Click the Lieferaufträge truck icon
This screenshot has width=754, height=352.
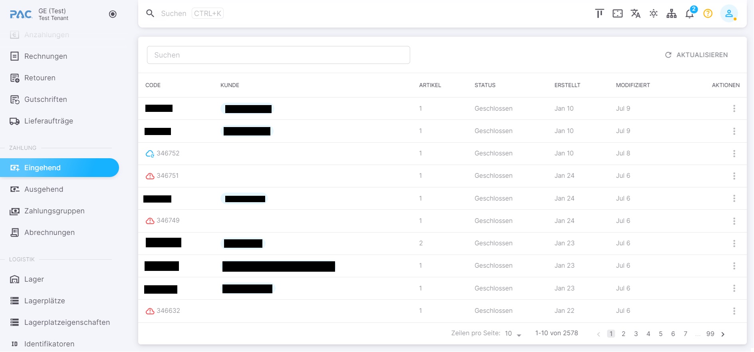point(14,121)
